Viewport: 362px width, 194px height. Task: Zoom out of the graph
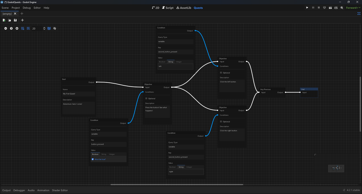point(5,28)
